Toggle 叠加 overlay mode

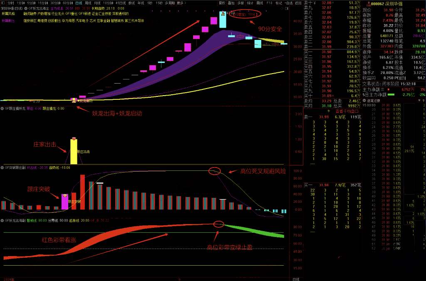(231, 2)
